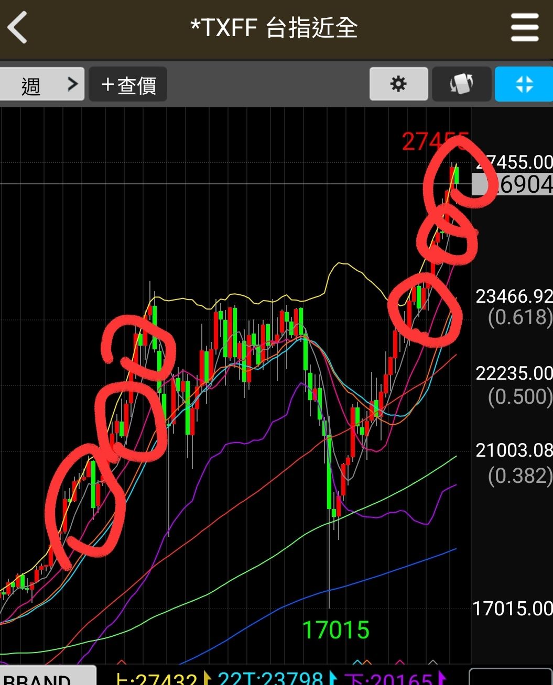Select the 23466.92 (0.618) Fibonacci level
The height and width of the screenshot is (685, 553).
[x=514, y=306]
